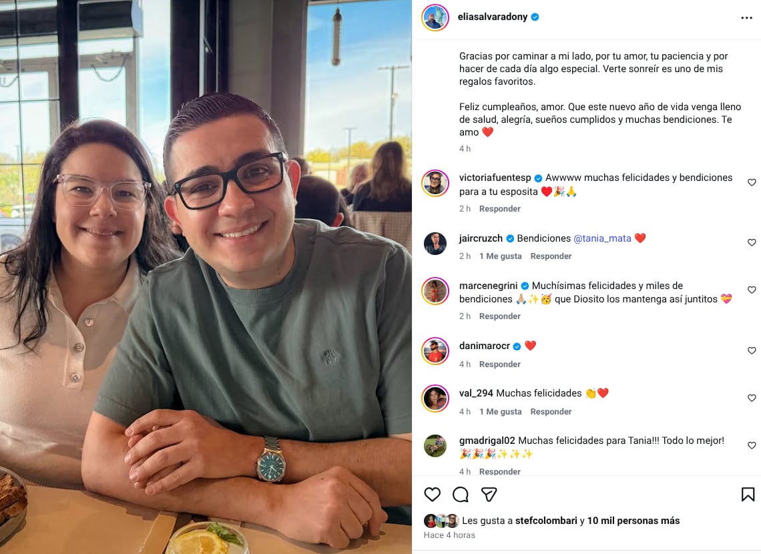
Task: Like jaircruzch's comment heart
Action: click(x=752, y=242)
